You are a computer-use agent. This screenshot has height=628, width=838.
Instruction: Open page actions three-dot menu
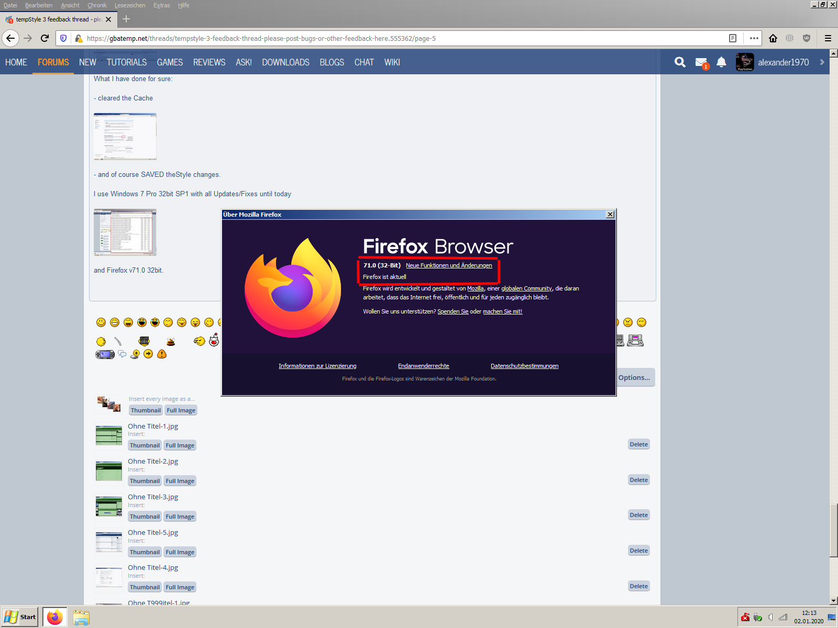754,38
